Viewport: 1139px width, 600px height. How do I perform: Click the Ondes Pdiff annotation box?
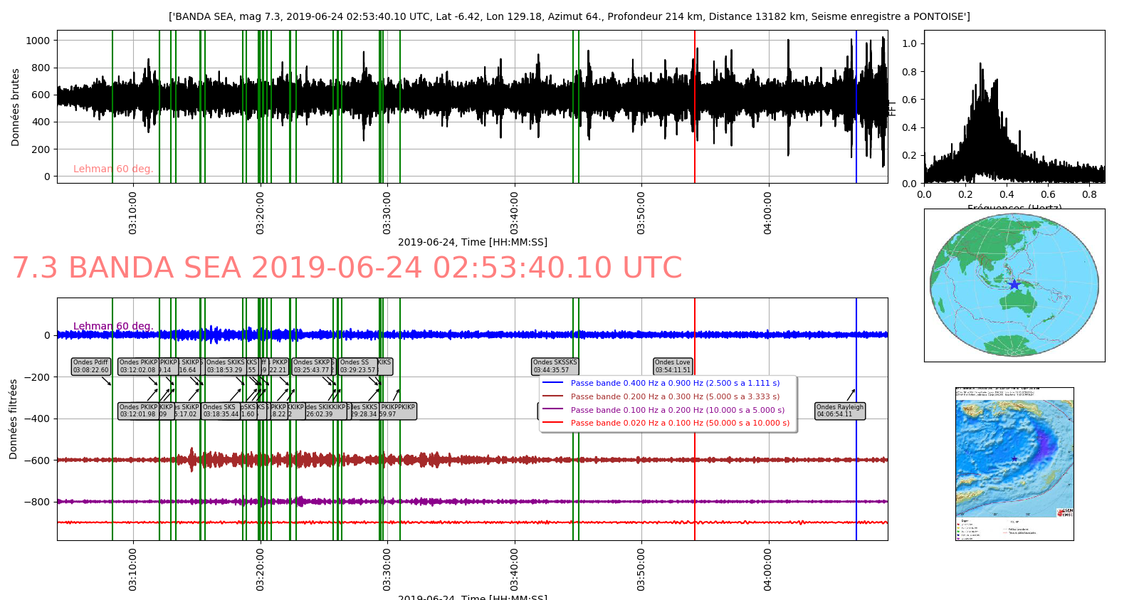pyautogui.click(x=90, y=367)
